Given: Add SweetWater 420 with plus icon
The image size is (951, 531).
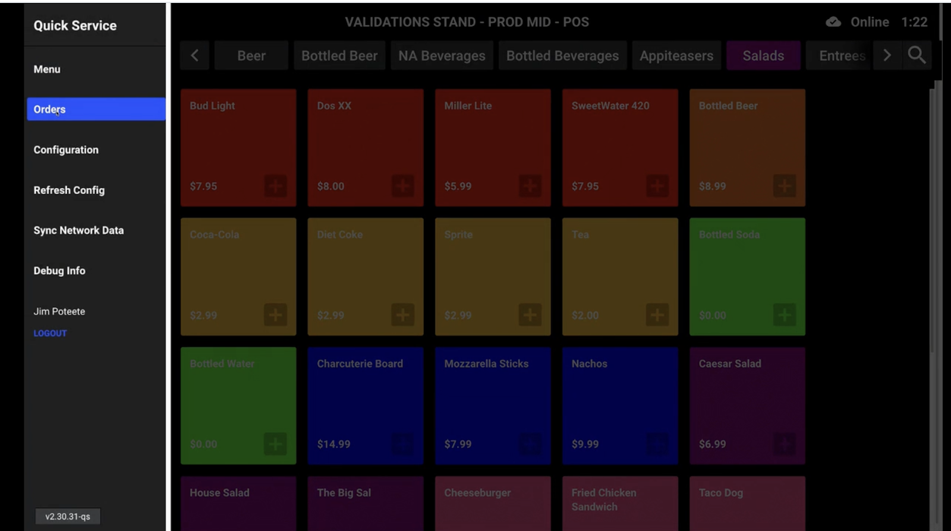Looking at the screenshot, I should point(657,186).
